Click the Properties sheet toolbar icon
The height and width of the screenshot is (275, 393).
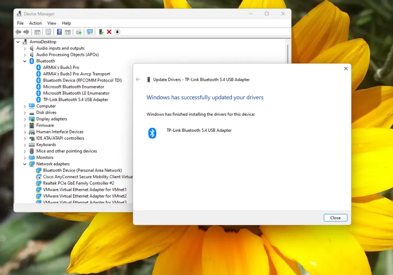(48, 32)
